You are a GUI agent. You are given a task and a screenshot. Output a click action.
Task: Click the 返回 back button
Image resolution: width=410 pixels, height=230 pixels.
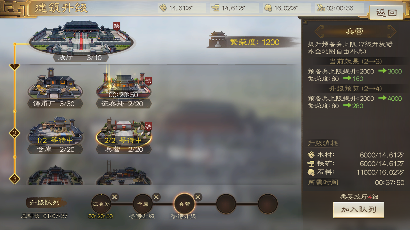(386, 13)
